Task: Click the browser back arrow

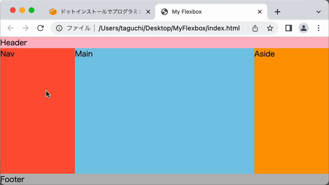Action: [10, 28]
